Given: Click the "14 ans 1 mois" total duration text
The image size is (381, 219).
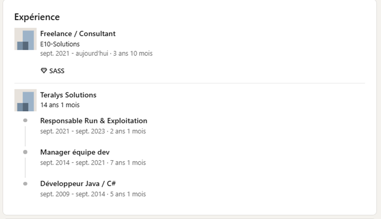Looking at the screenshot, I should click(x=60, y=105).
